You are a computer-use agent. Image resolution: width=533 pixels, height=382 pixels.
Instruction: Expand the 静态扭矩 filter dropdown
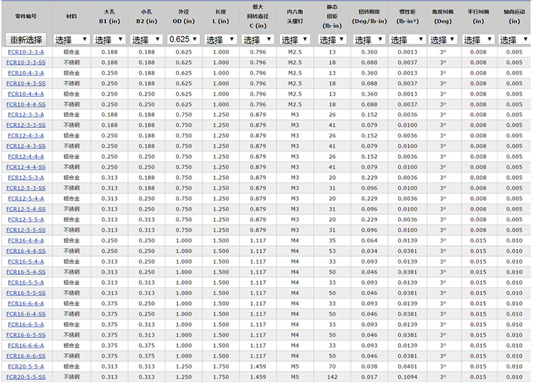click(x=332, y=40)
